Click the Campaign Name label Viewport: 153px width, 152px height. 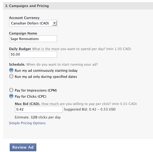tap(23, 33)
